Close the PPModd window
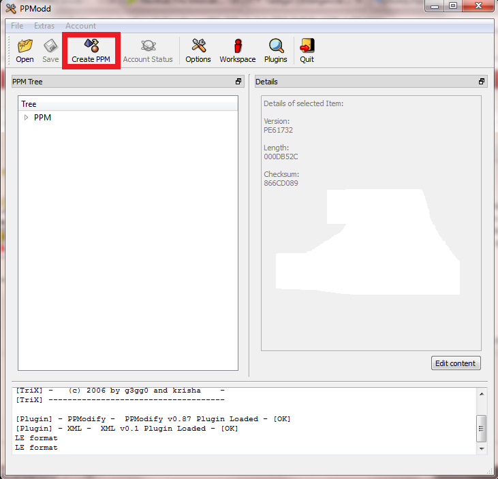Screen dimensions: 498x479 pos(479,6)
